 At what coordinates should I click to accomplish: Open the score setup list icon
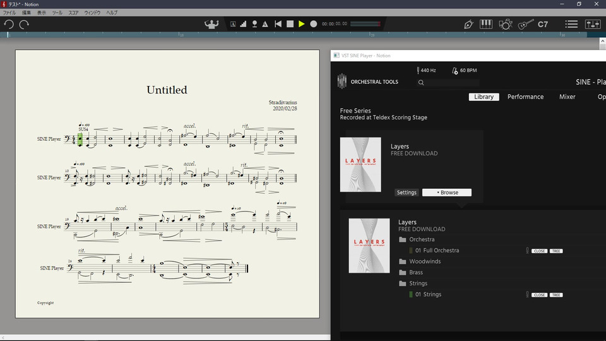click(571, 24)
